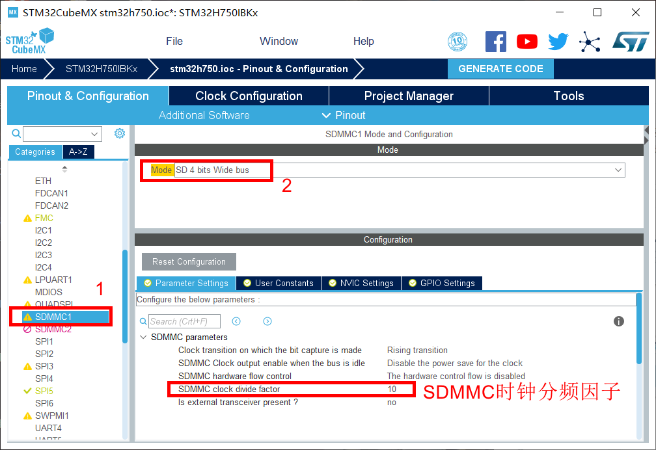Click the Twitter bird icon
The height and width of the screenshot is (450, 656).
pyautogui.click(x=558, y=42)
